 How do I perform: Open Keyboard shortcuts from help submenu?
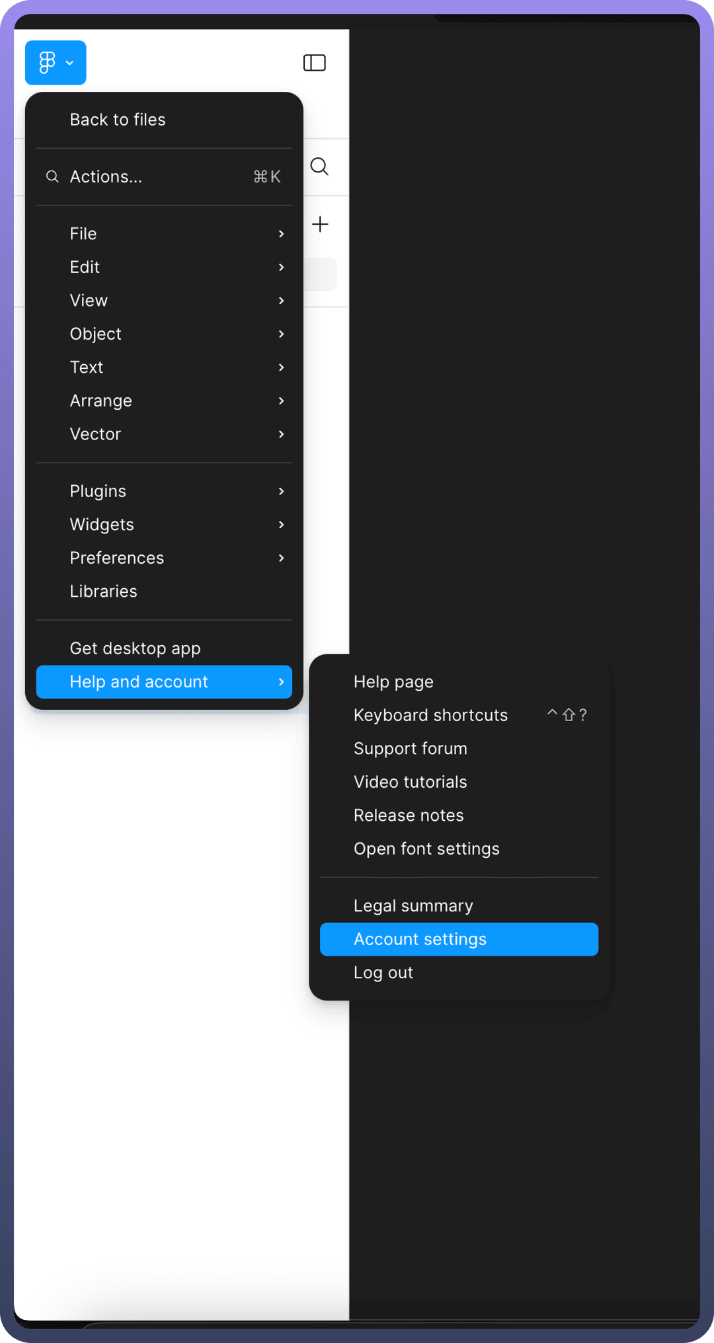(459, 715)
